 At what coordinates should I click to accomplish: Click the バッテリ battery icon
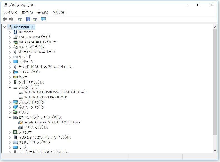(15, 112)
